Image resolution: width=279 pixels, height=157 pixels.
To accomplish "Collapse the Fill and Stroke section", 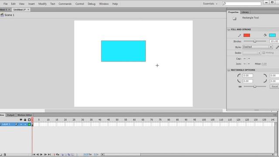I will point(229,30).
